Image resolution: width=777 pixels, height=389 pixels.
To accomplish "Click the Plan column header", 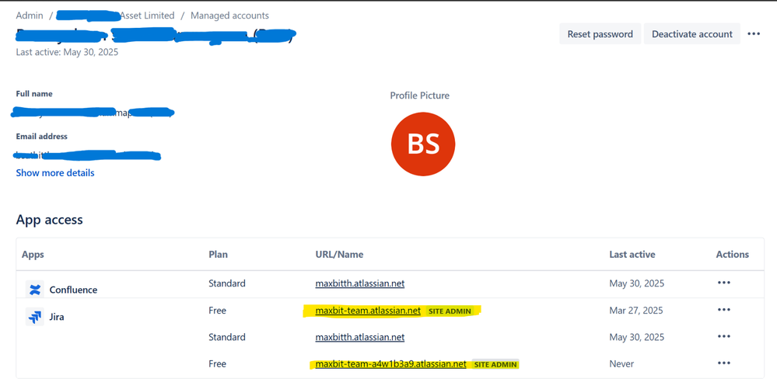I will [218, 255].
